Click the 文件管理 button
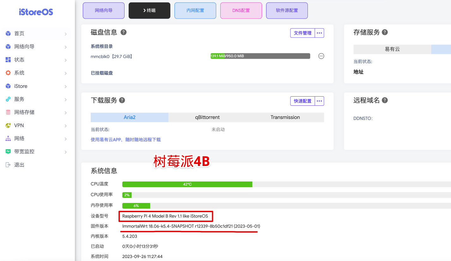The width and height of the screenshot is (451, 261). point(303,33)
